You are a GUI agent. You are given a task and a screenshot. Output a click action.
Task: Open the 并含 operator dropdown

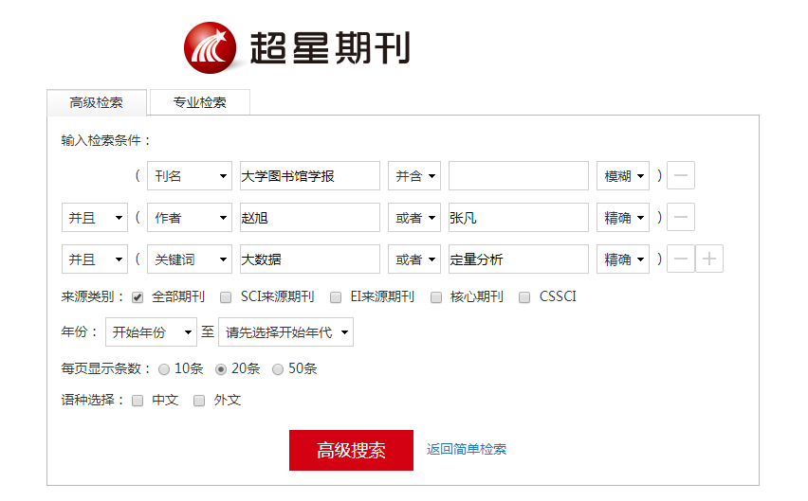click(x=414, y=176)
